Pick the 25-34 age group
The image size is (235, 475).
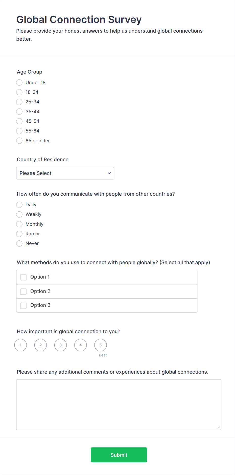click(x=19, y=102)
